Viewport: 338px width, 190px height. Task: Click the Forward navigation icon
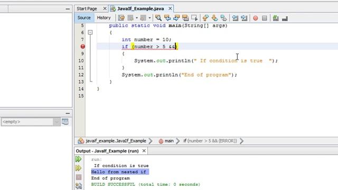point(143,18)
